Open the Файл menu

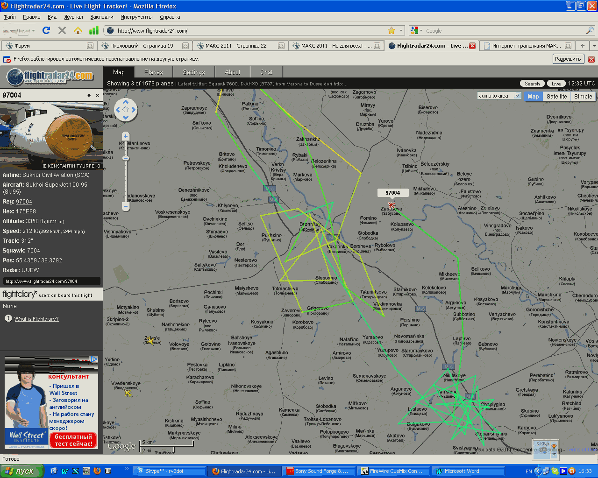pyautogui.click(x=9, y=17)
